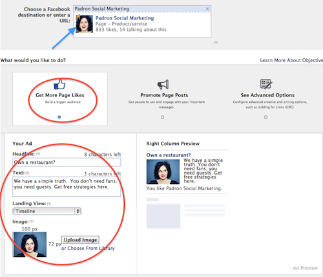
Task: Open help tooltip next to Headline label
Action: (x=38, y=154)
